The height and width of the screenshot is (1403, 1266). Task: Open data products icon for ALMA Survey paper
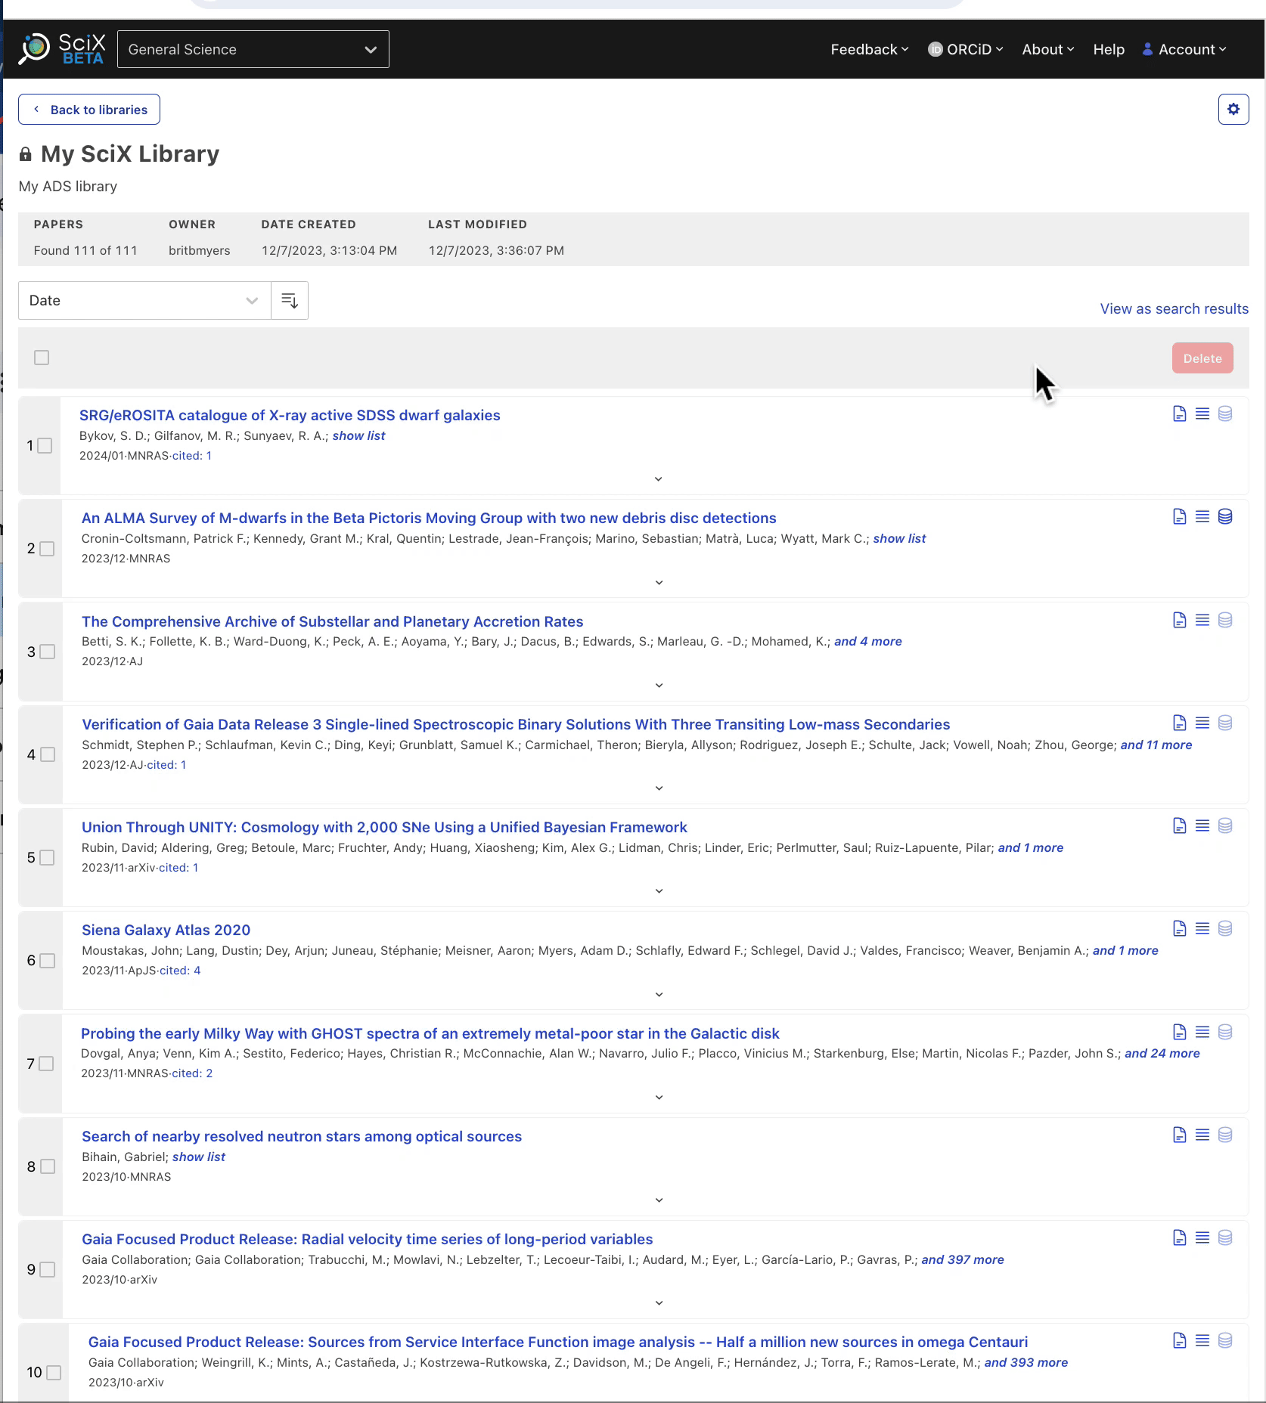[1225, 517]
